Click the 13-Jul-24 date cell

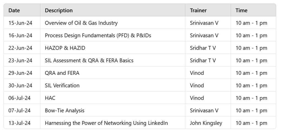[x=20, y=123]
